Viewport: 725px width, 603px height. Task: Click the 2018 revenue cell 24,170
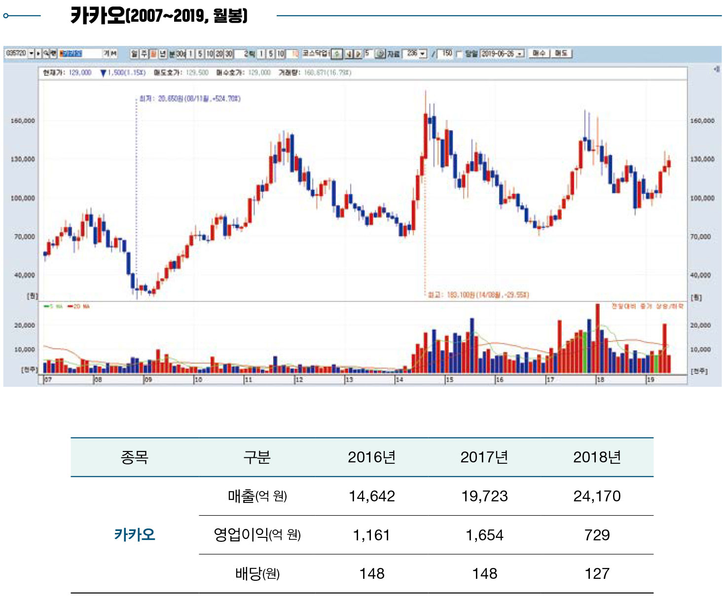597,496
